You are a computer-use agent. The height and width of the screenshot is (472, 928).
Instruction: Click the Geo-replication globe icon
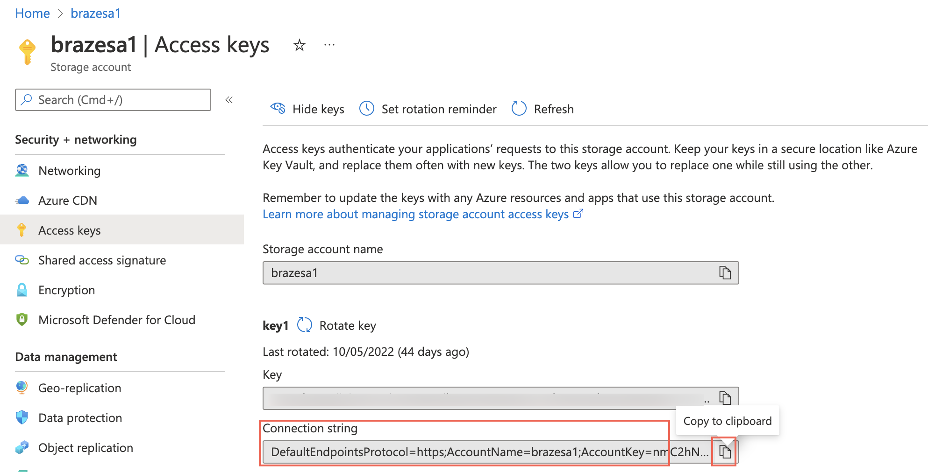(22, 388)
